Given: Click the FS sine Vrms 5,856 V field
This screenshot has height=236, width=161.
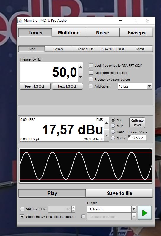Looking at the screenshot, I should click(137, 138).
